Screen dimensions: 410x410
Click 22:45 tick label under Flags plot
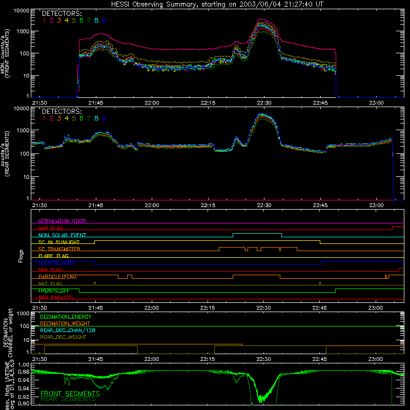pos(319,308)
